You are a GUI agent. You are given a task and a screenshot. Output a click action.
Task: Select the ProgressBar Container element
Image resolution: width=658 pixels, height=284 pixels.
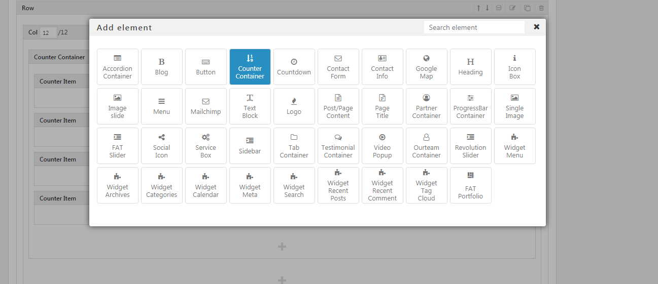coord(470,106)
